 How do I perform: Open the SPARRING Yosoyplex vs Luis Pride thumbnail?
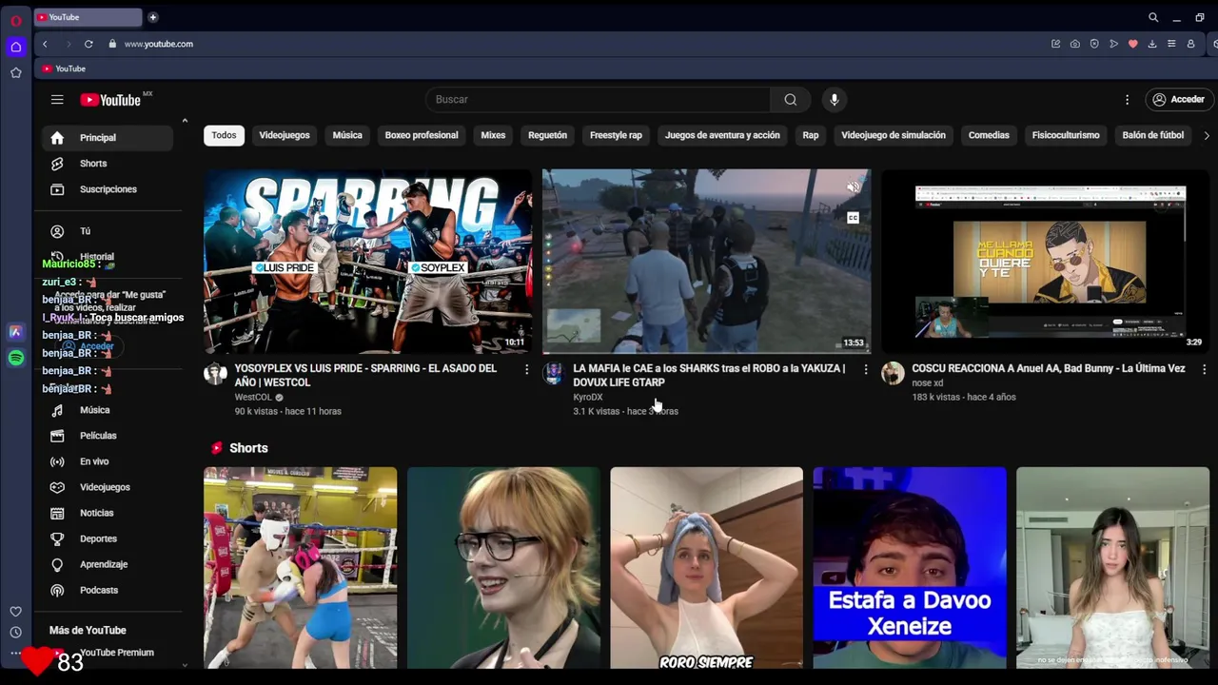click(367, 262)
